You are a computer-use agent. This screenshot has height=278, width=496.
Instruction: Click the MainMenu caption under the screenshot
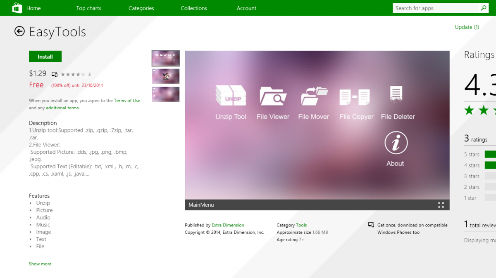click(x=201, y=205)
